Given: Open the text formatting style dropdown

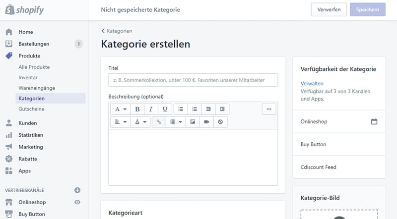Looking at the screenshot, I should [x=121, y=109].
